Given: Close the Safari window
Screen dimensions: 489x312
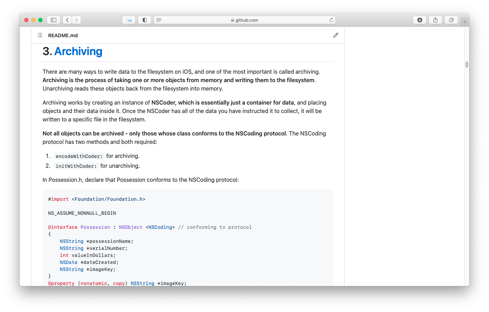Looking at the screenshot, I should (26, 20).
